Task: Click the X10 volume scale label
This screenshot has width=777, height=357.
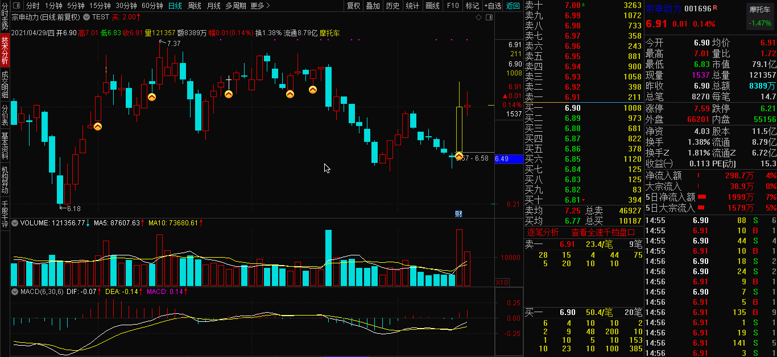Action: click(502, 282)
